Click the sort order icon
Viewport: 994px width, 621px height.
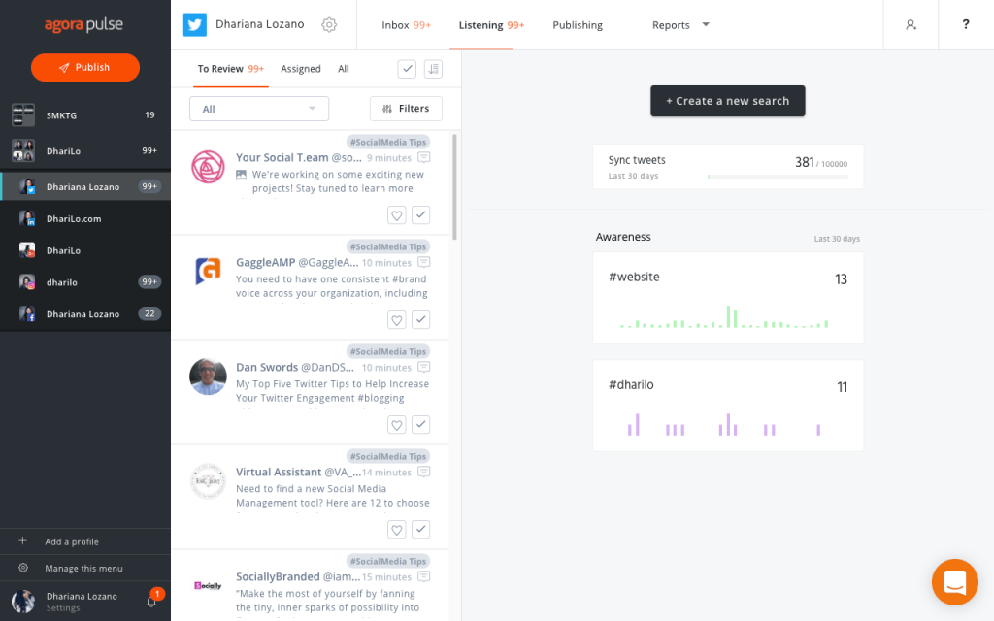click(x=433, y=69)
